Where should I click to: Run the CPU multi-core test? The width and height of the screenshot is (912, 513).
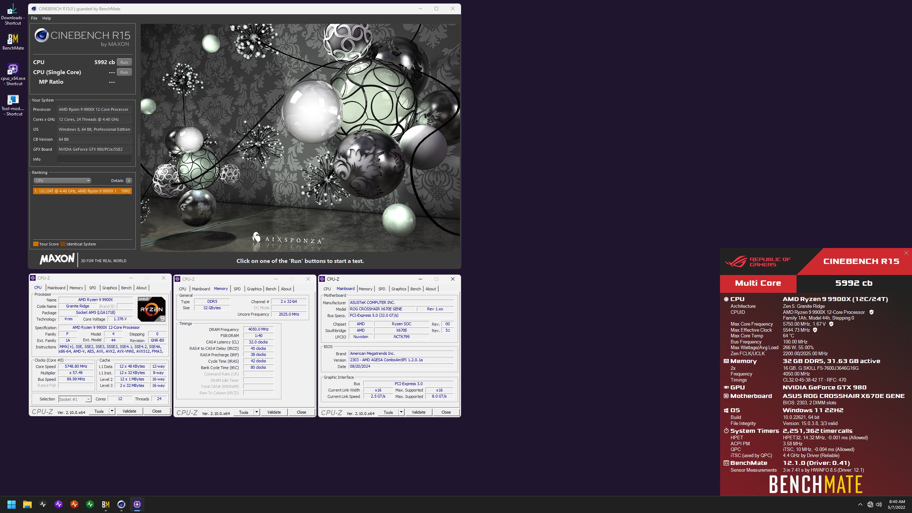pyautogui.click(x=124, y=62)
